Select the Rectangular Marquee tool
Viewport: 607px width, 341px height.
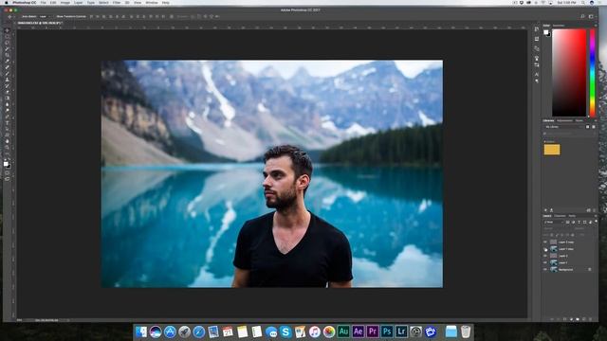[x=8, y=36]
